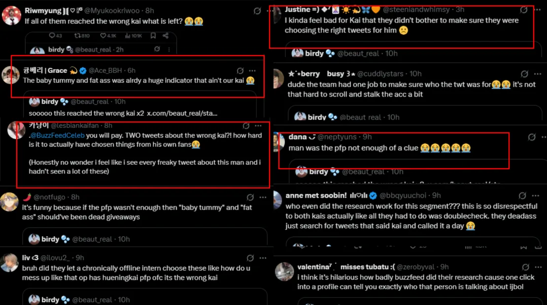Click Riwmyung's profile picture
Viewport: 547px width, 305px height.
11,16
